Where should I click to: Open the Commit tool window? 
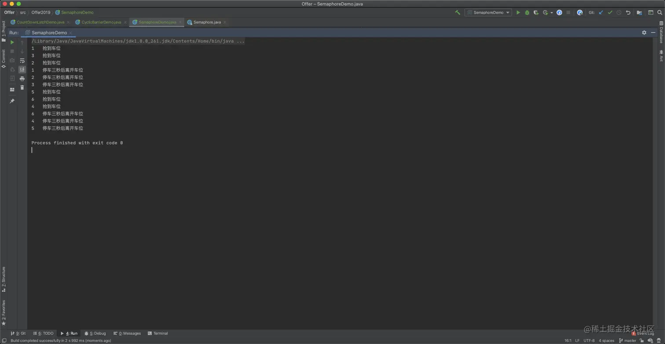[4, 58]
